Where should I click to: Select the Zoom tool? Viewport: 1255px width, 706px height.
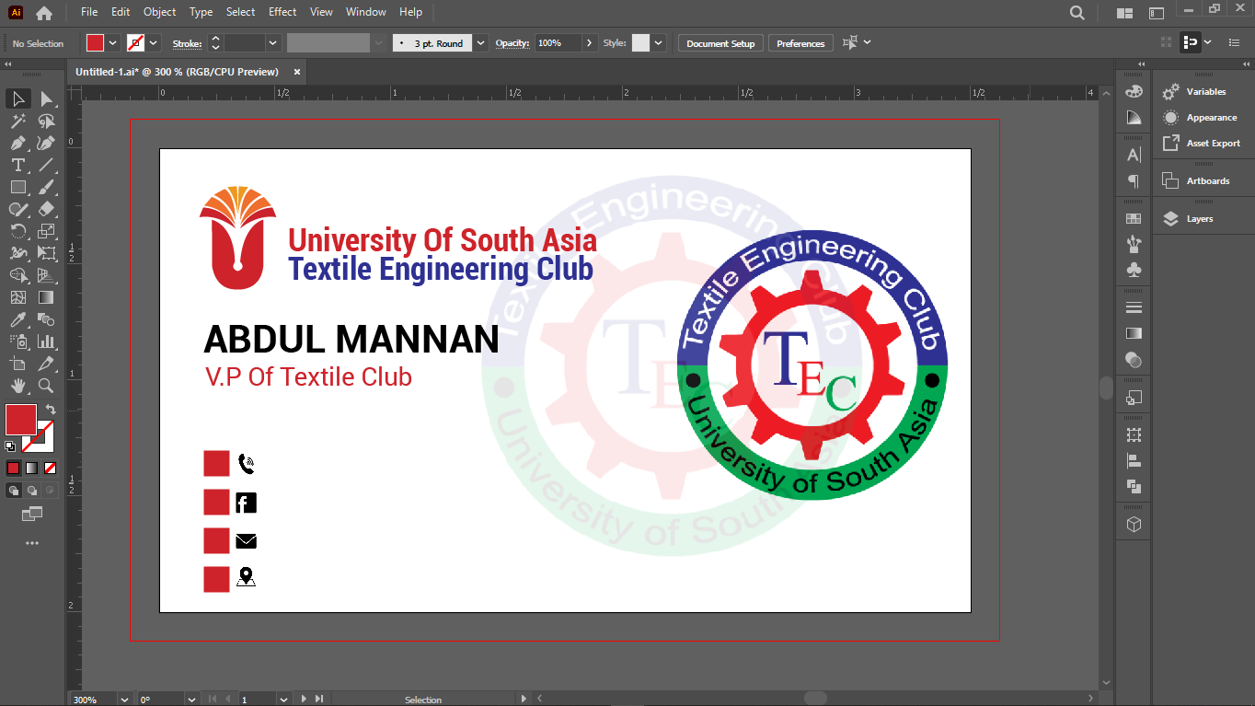[46, 386]
